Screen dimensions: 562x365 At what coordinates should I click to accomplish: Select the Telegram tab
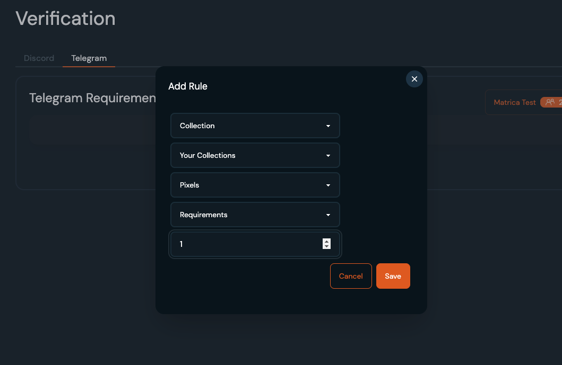pyautogui.click(x=89, y=58)
